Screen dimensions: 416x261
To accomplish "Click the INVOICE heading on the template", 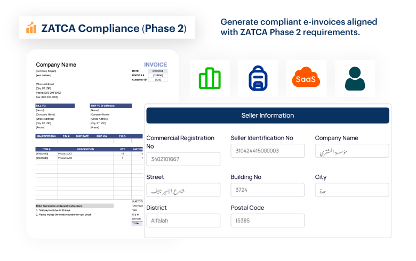I will click(x=156, y=64).
